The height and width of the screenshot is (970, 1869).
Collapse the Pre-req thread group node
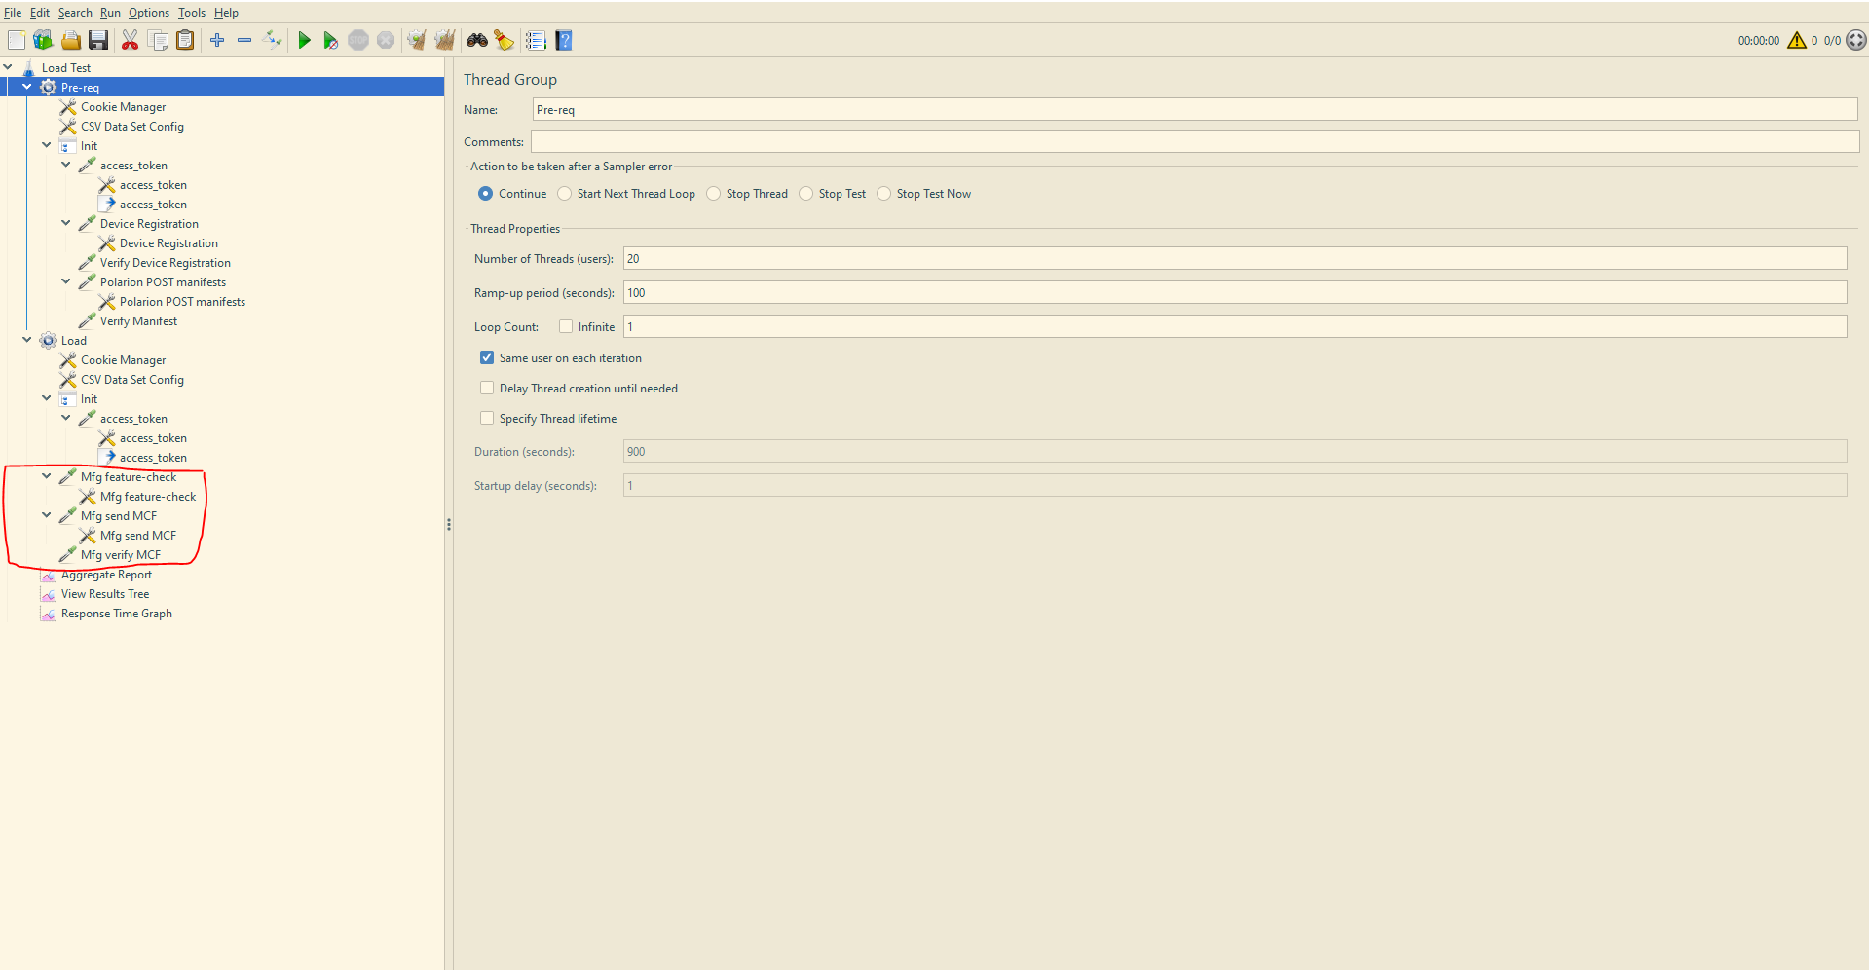27,87
